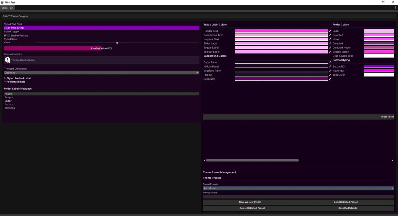The width and height of the screenshot is (398, 216).
Task: Click the Theme Preset Management heading
Action: 220,172
